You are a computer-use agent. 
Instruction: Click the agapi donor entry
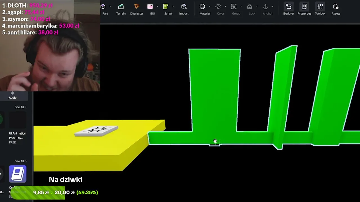[23, 12]
